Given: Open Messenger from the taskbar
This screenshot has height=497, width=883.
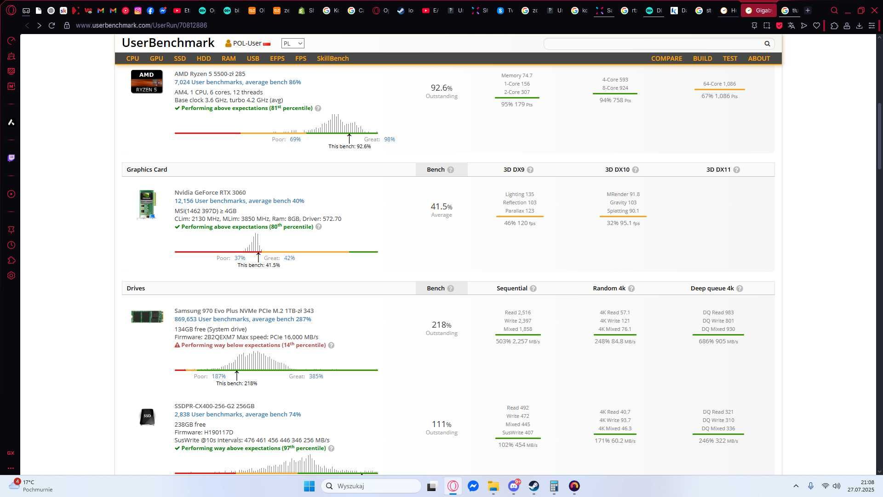Looking at the screenshot, I should coord(473,486).
